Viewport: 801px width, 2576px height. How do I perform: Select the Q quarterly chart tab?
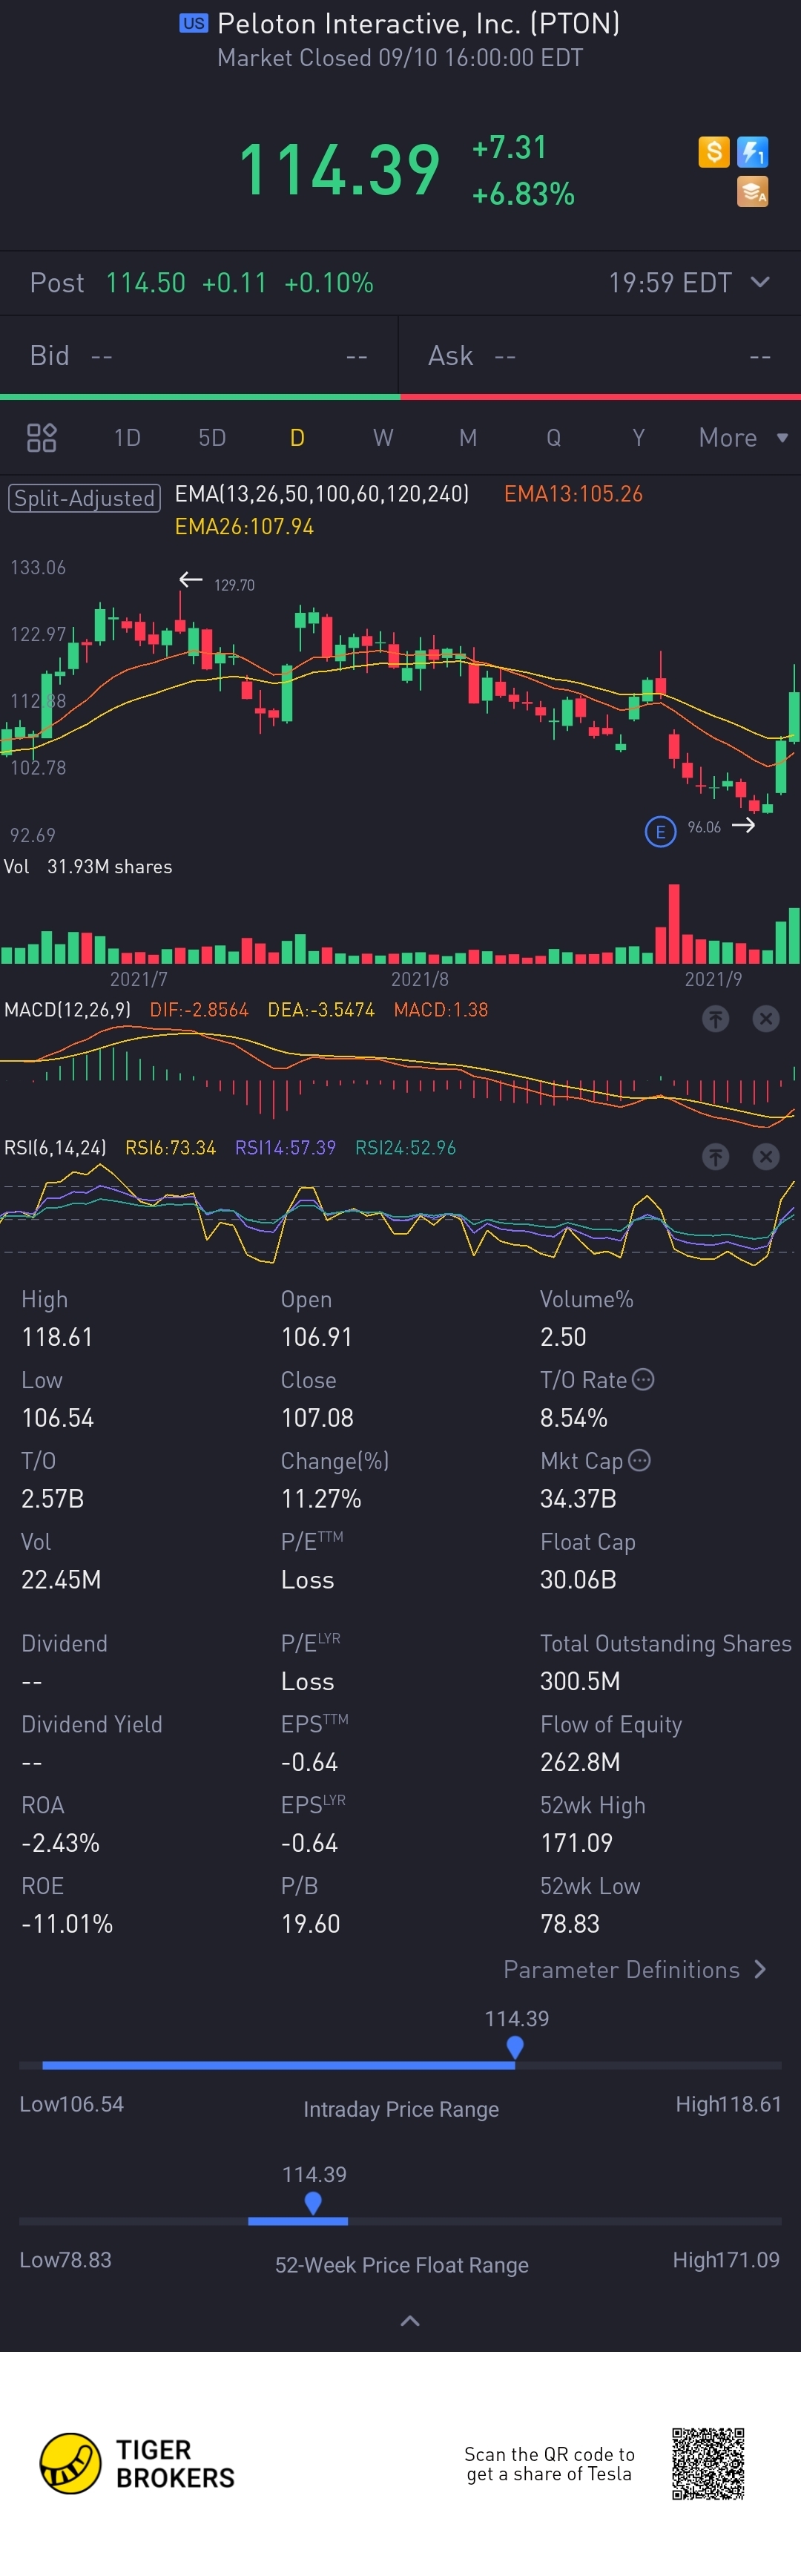553,437
